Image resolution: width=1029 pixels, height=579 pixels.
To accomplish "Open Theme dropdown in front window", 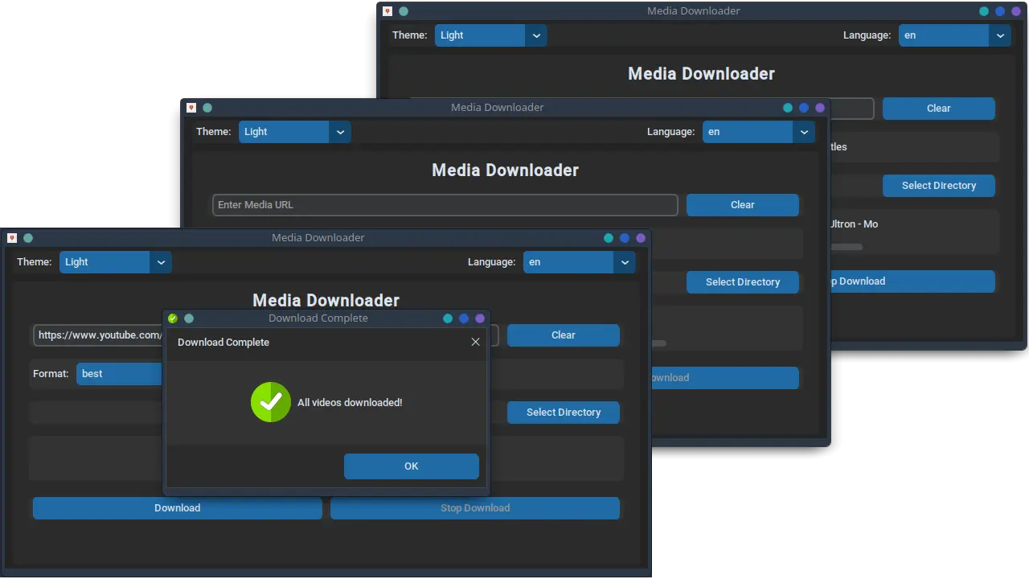I will [115, 262].
